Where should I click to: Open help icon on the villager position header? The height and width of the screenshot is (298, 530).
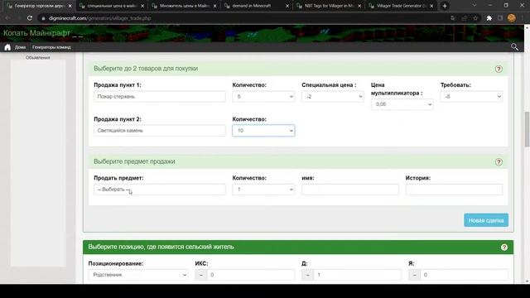click(x=504, y=248)
